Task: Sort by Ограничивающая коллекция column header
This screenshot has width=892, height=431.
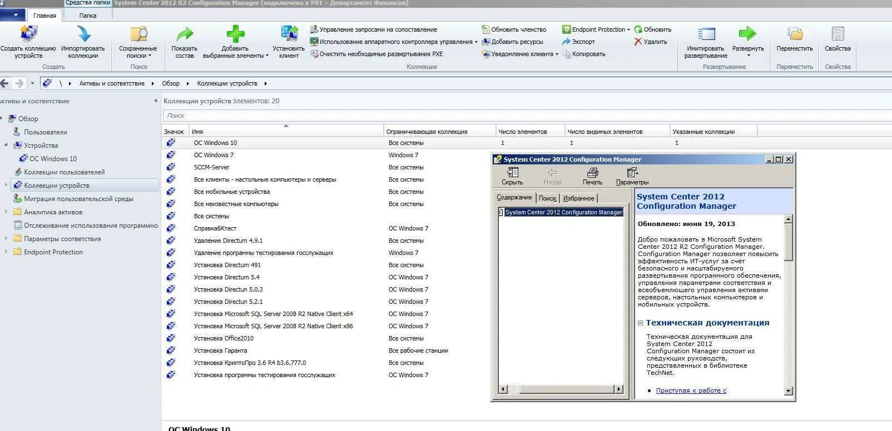Action: pos(439,132)
